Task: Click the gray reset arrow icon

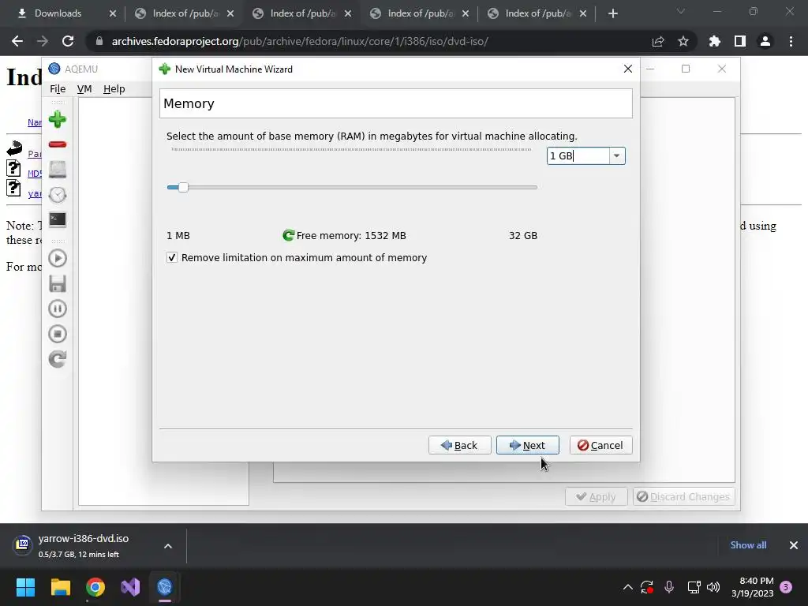Action: [57, 359]
